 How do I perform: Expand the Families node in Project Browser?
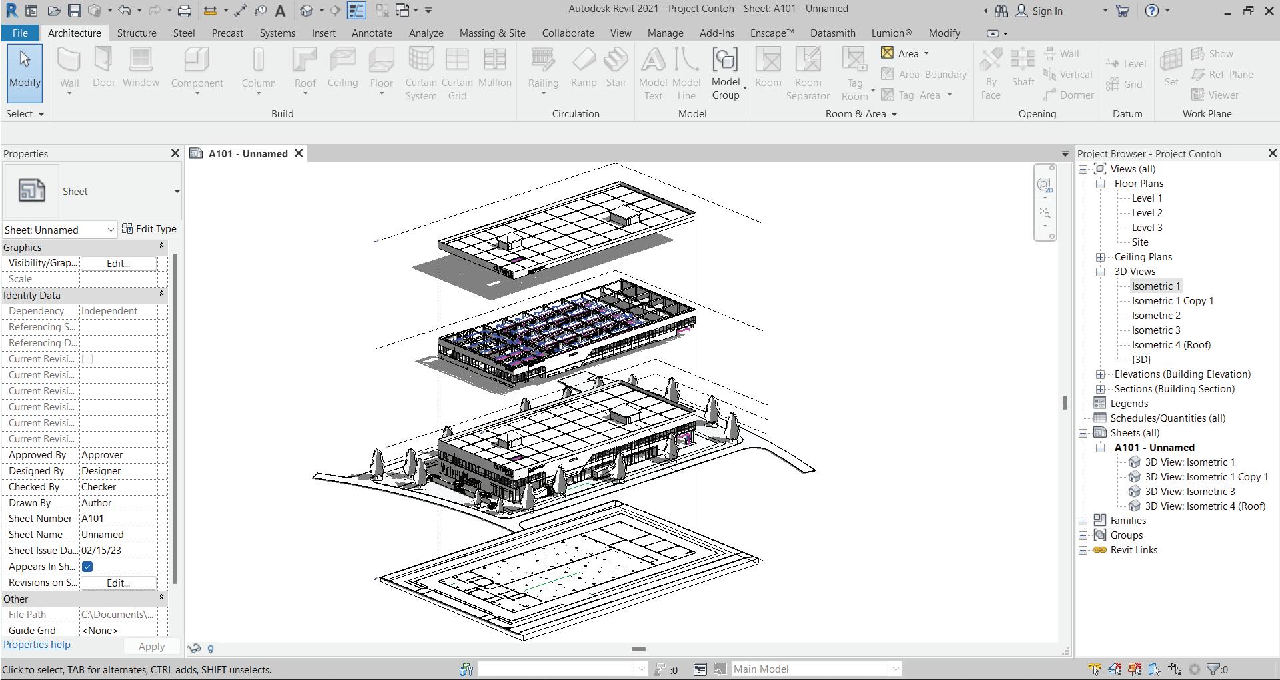(1083, 521)
